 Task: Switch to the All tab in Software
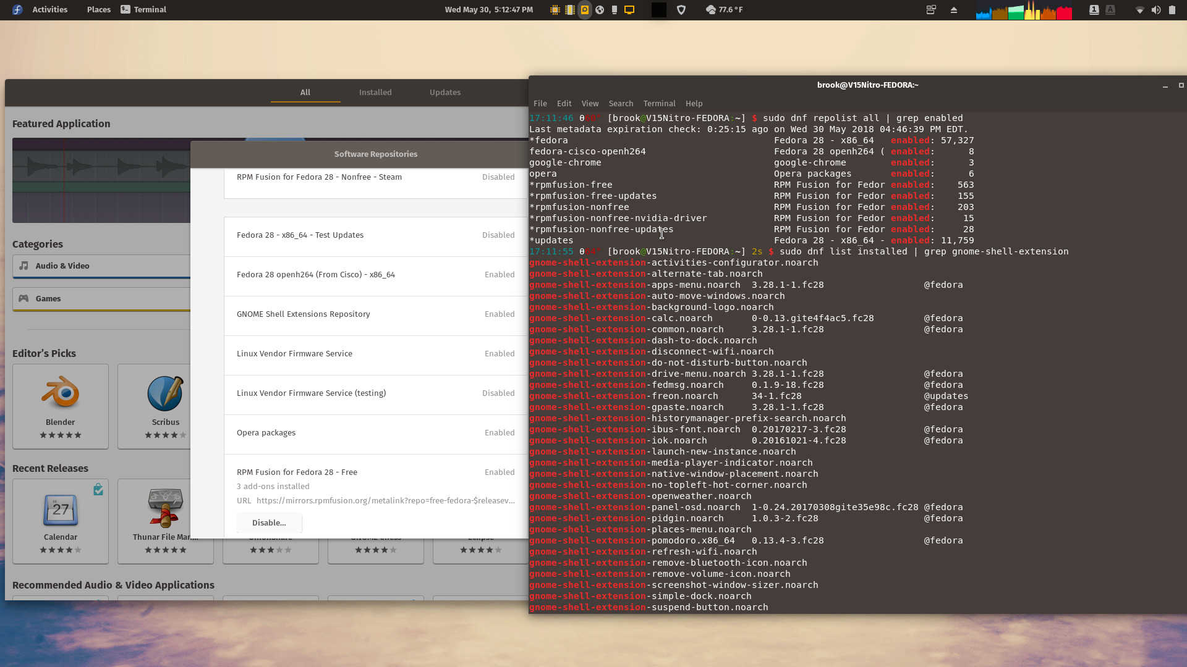(x=305, y=92)
